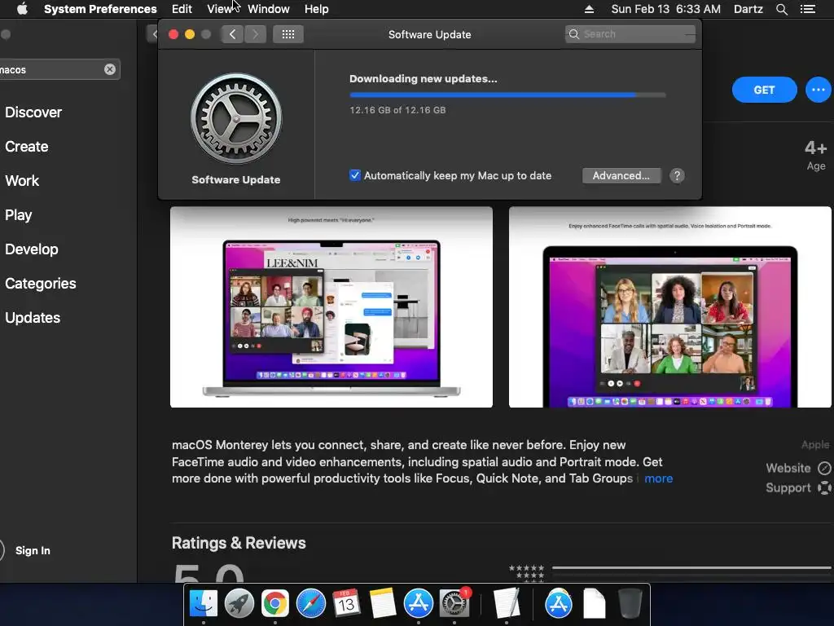Go to Work in App Store sidebar
834x626 pixels.
[x=22, y=180]
